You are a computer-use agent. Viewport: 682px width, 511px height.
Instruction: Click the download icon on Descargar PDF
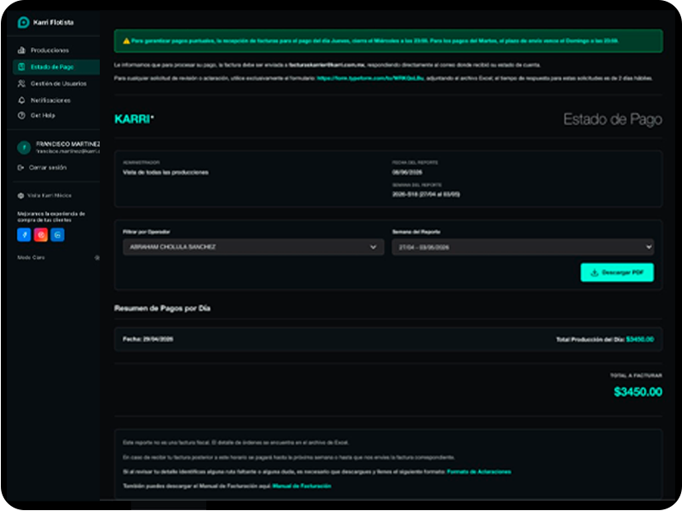pos(594,273)
